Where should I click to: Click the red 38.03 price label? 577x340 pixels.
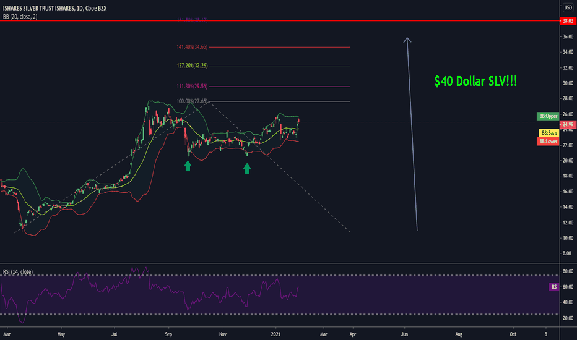(568, 21)
